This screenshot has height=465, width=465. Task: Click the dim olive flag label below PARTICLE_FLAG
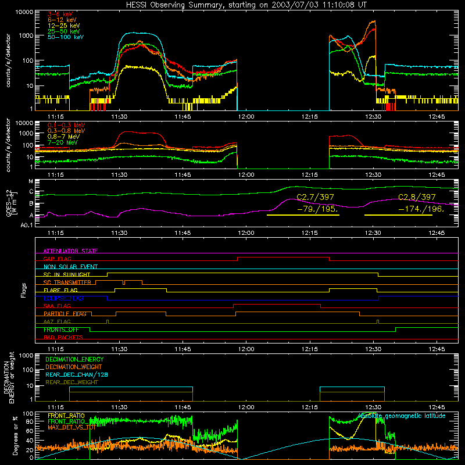(x=57, y=321)
